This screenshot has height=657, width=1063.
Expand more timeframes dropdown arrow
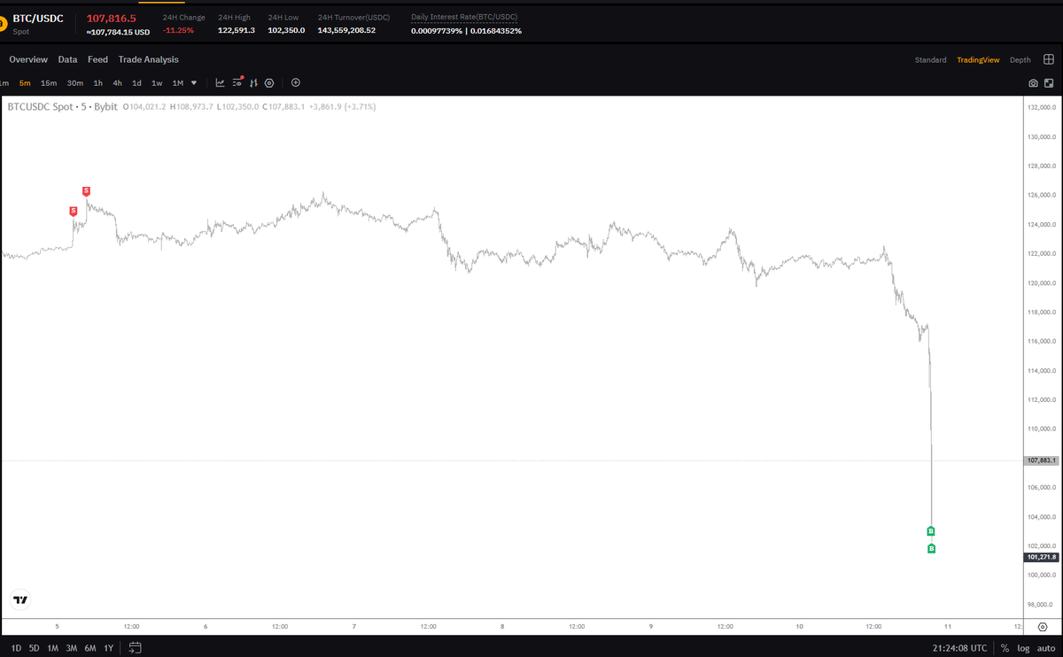click(x=194, y=83)
